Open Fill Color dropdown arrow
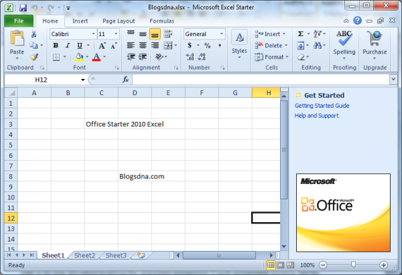 [x=87, y=57]
